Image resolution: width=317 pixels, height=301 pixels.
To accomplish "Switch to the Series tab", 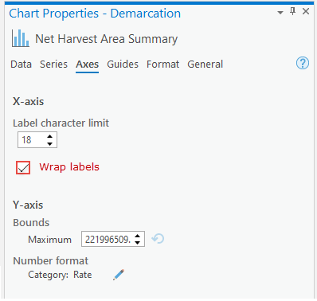I will [53, 64].
